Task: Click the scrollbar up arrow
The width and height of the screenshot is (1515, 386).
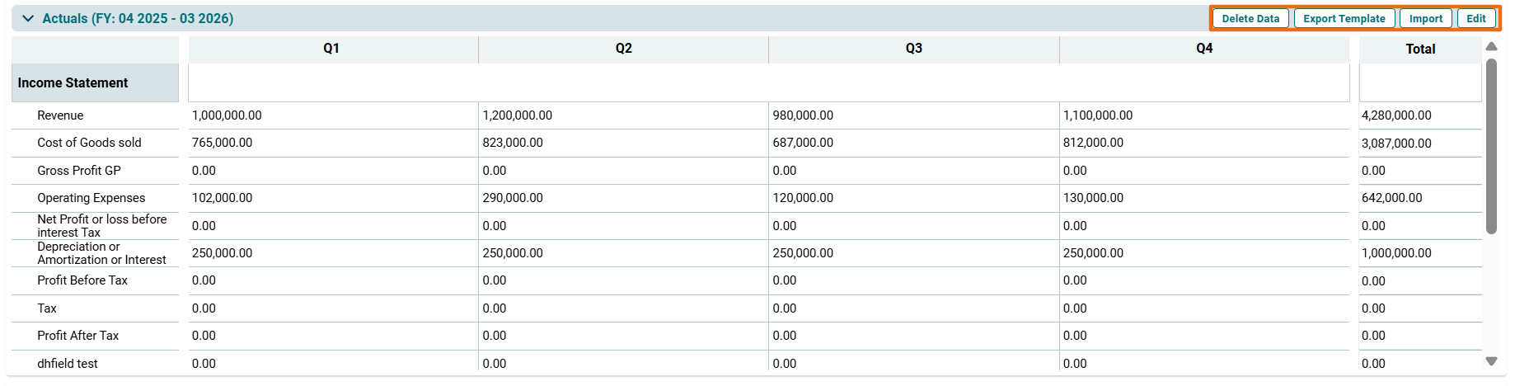Action: (x=1491, y=46)
